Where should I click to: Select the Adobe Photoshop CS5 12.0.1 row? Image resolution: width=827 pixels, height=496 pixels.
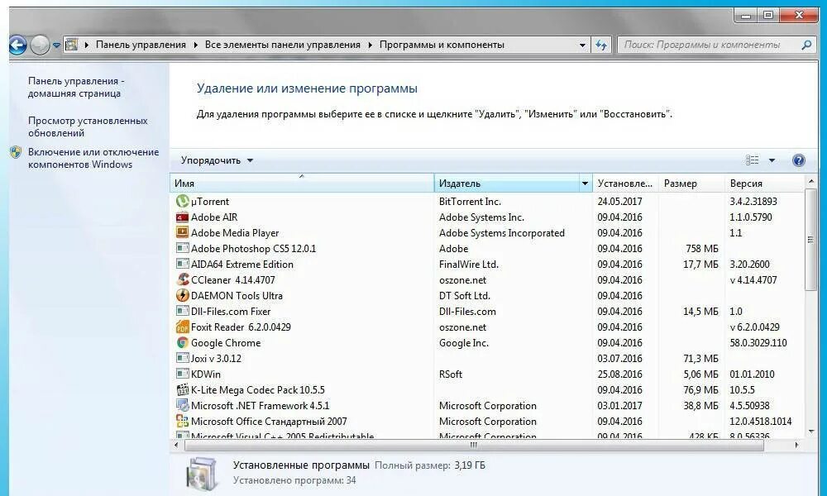pos(487,248)
